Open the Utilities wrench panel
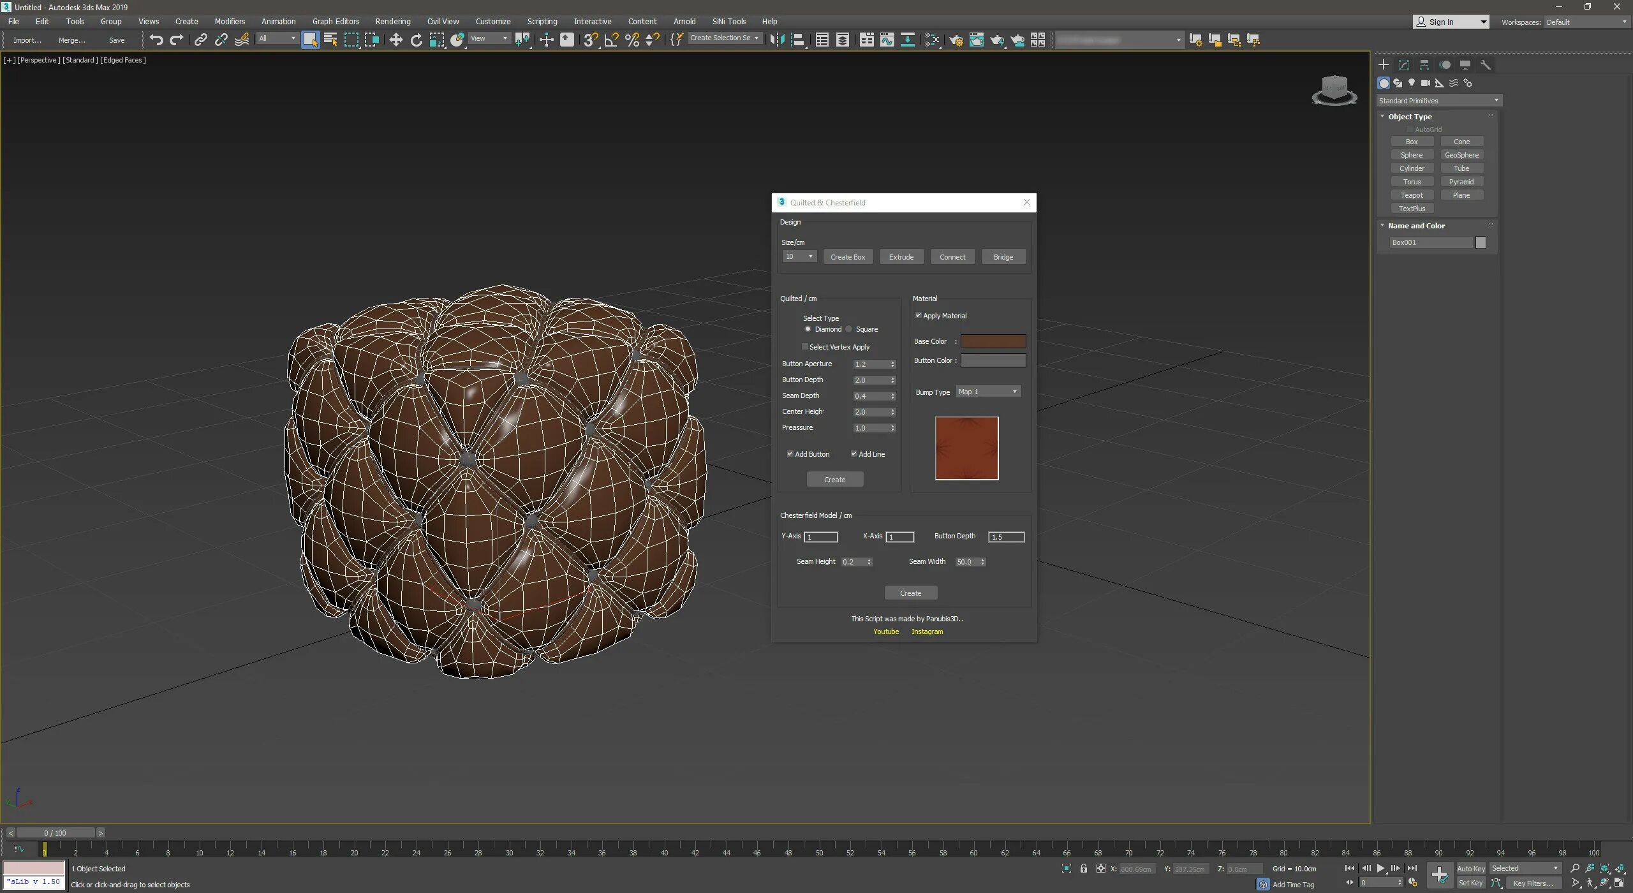The image size is (1633, 893). [1486, 64]
